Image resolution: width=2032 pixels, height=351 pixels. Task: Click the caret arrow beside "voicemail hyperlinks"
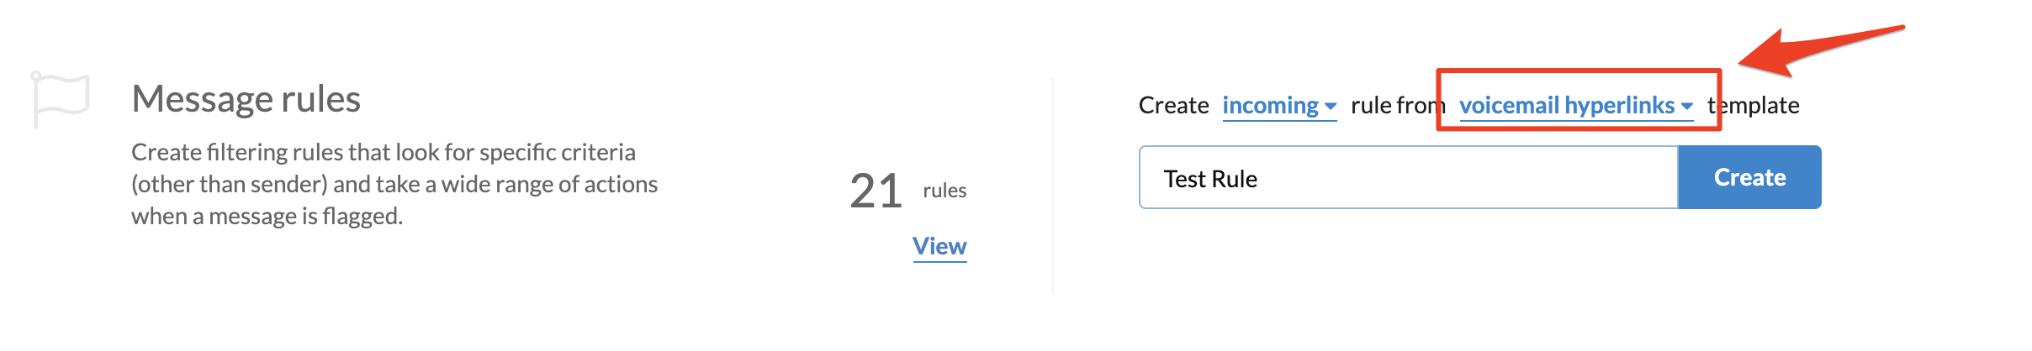click(x=1686, y=107)
